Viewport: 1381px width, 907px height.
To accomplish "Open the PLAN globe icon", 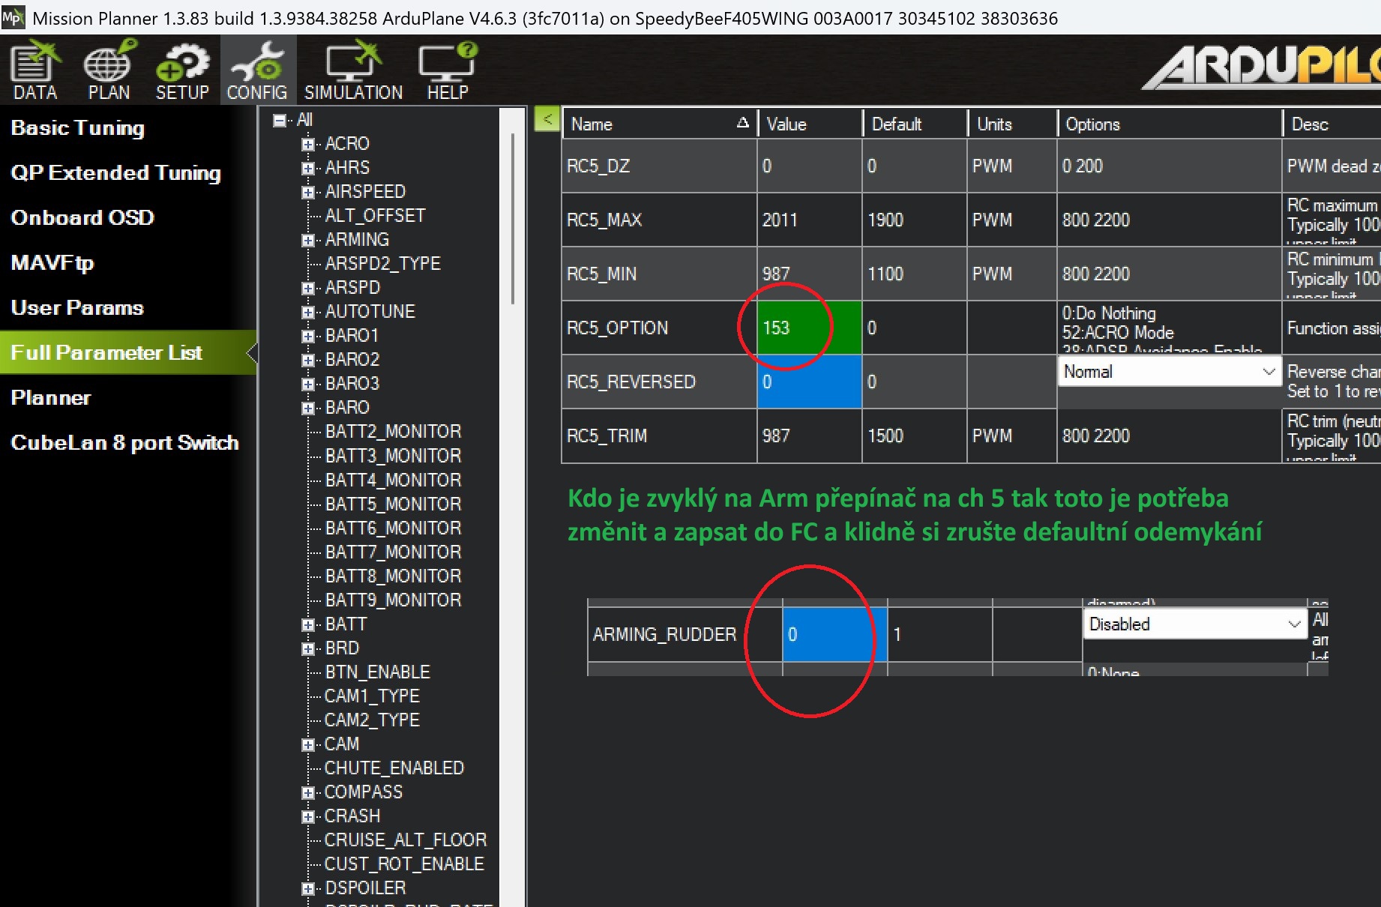I will point(109,70).
